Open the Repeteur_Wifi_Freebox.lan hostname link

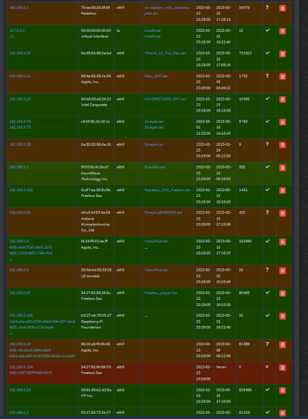(168, 190)
